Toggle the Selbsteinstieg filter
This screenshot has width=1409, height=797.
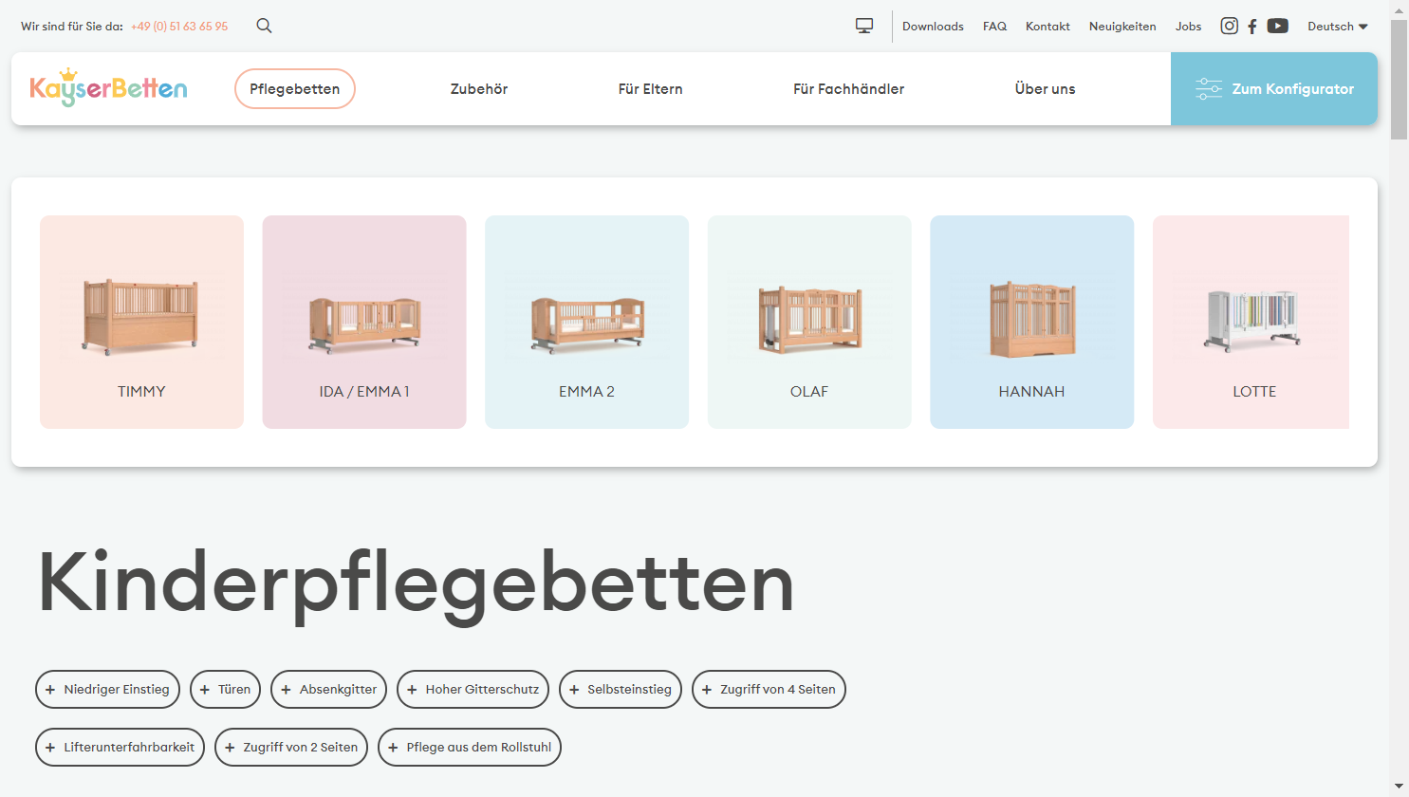(621, 690)
